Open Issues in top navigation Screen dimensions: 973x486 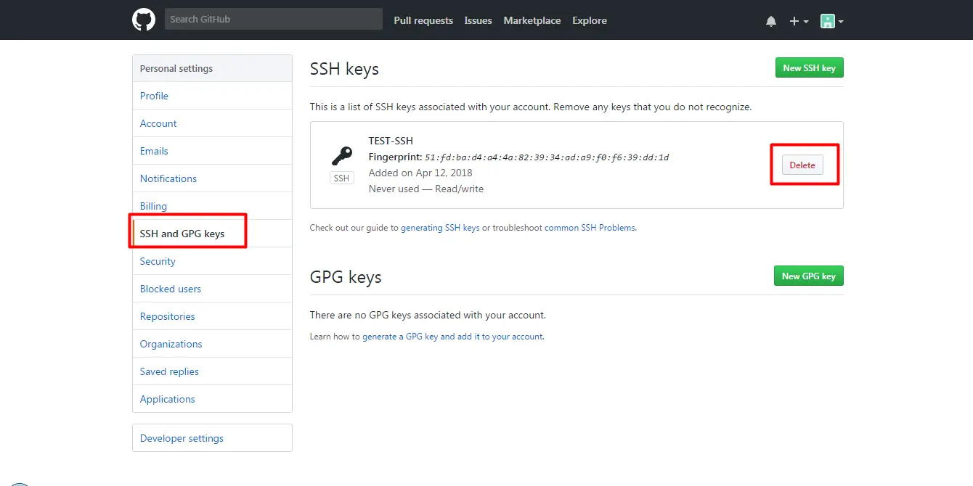pos(479,20)
